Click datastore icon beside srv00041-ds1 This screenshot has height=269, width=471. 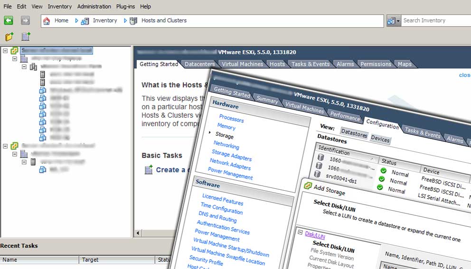pos(317,174)
